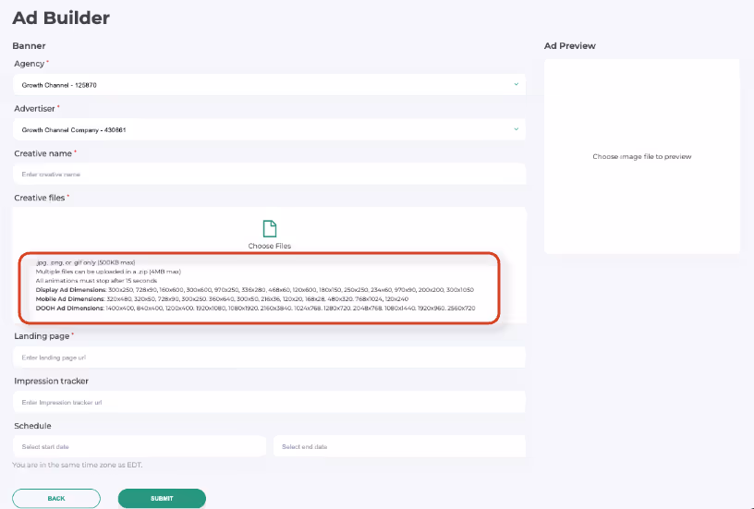The image size is (754, 509).
Task: Click the Creative name label
Action: pyautogui.click(x=43, y=153)
